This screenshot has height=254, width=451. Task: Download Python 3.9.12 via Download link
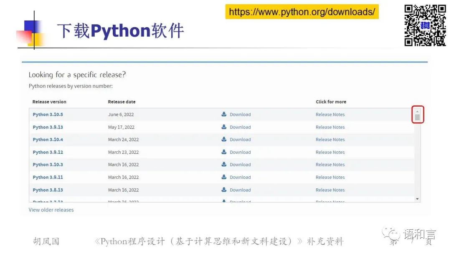pos(240,152)
